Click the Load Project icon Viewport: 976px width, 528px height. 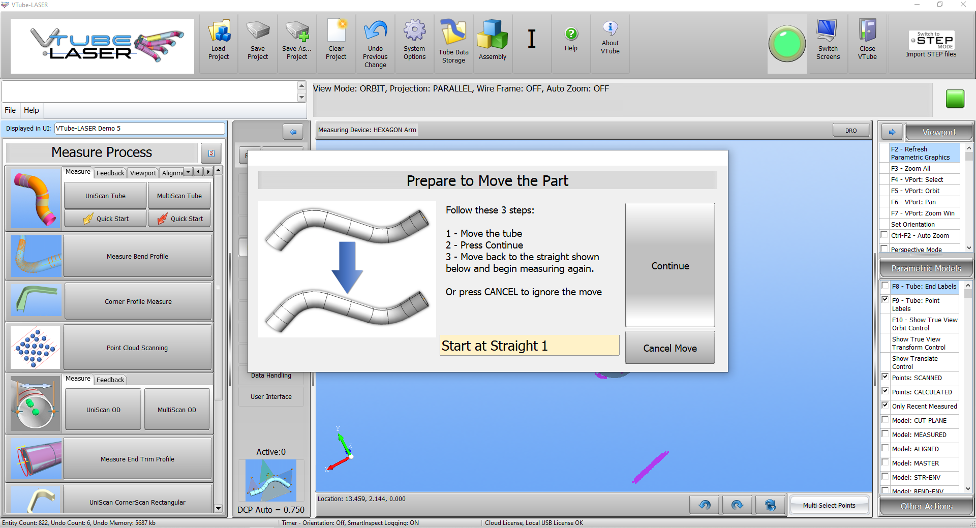point(219,43)
